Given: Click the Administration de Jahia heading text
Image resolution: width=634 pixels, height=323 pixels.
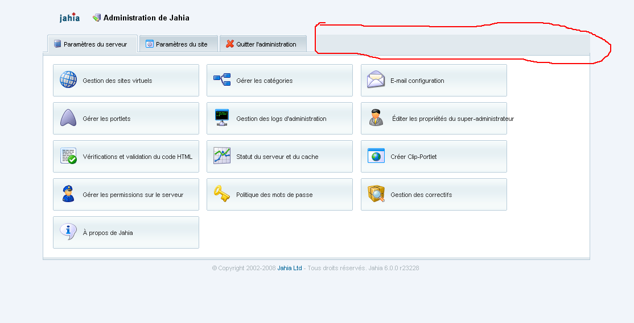Looking at the screenshot, I should [x=146, y=18].
